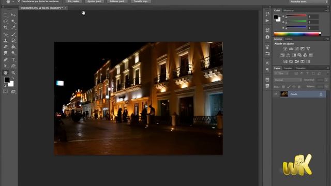Select the Move tool
331x186 pixels.
tap(13, 15)
